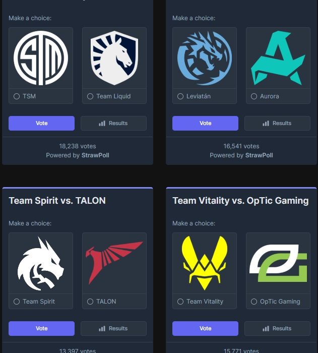Viewport: 318px width, 353px height.
Task: View Results of Vitality vs OpTic poll
Action: point(277,328)
